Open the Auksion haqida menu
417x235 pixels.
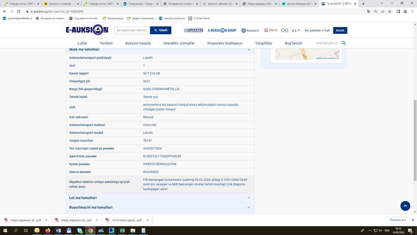(x=138, y=43)
